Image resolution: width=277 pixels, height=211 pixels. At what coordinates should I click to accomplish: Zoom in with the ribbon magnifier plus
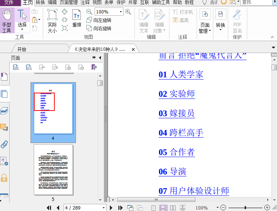pos(128,12)
